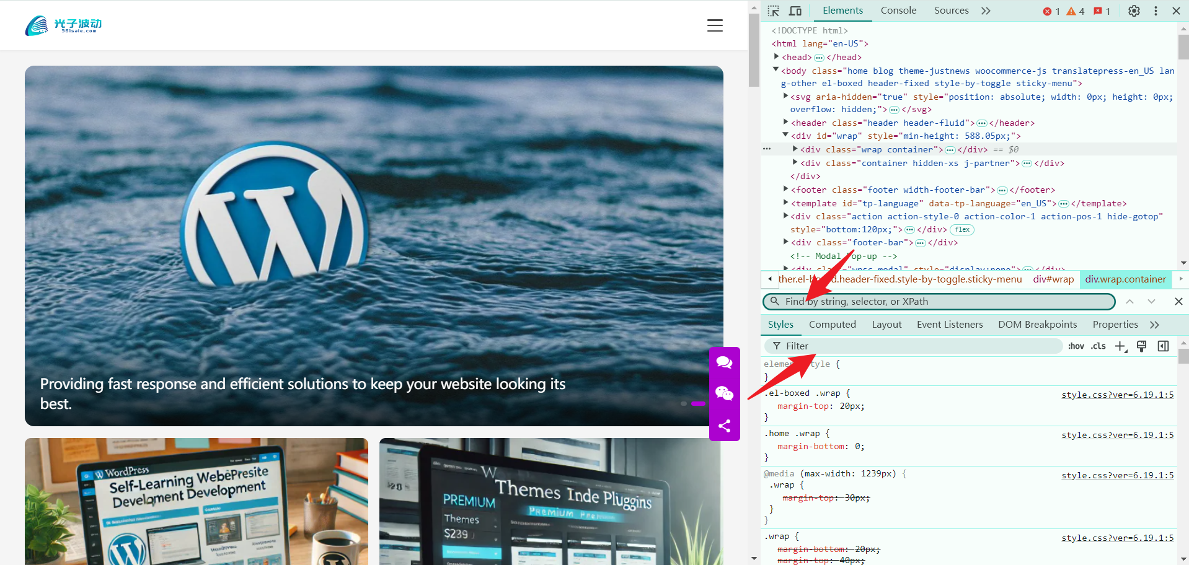Open the style.css?ver=6.19.1:5 link
Viewport: 1189px width, 565px height.
coord(1117,394)
